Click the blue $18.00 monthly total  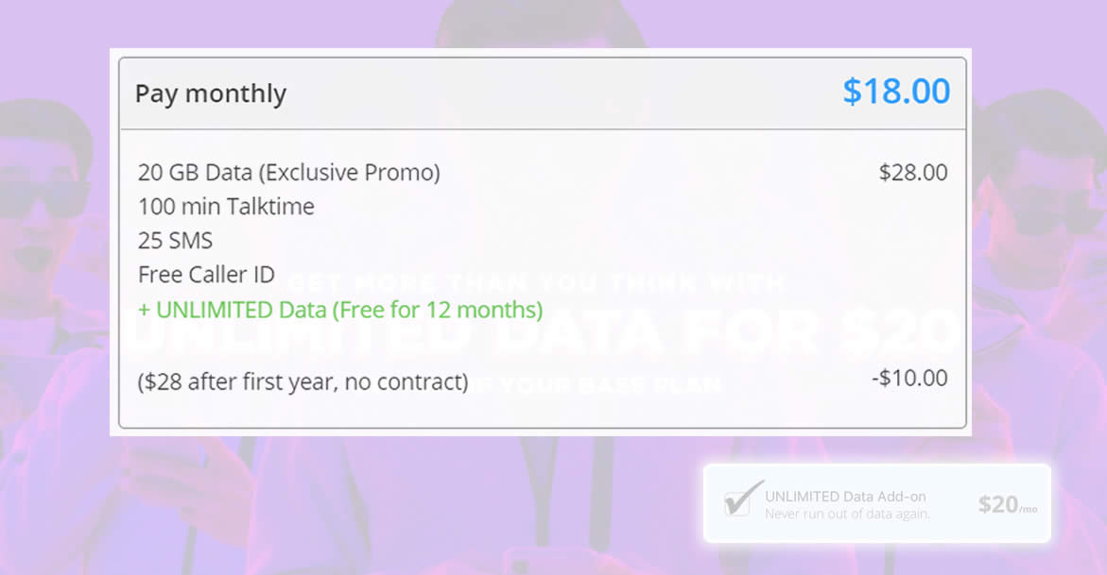[x=896, y=91]
